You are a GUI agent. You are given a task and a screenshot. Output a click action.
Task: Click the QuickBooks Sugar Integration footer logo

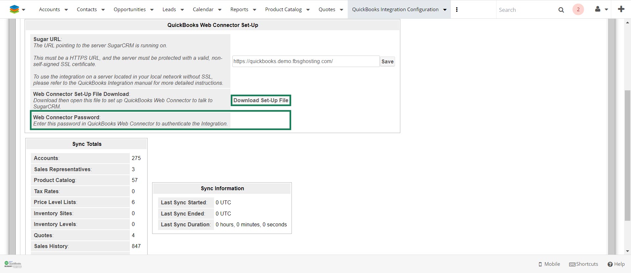click(x=13, y=264)
